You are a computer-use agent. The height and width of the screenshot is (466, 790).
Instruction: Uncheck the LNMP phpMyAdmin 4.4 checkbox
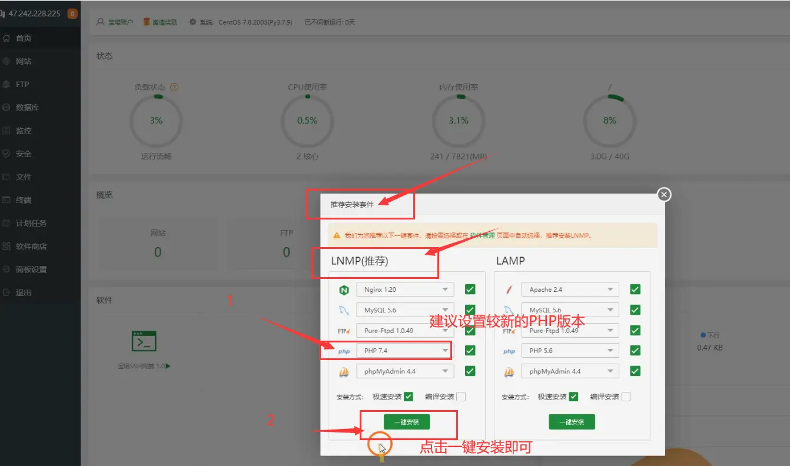(470, 371)
